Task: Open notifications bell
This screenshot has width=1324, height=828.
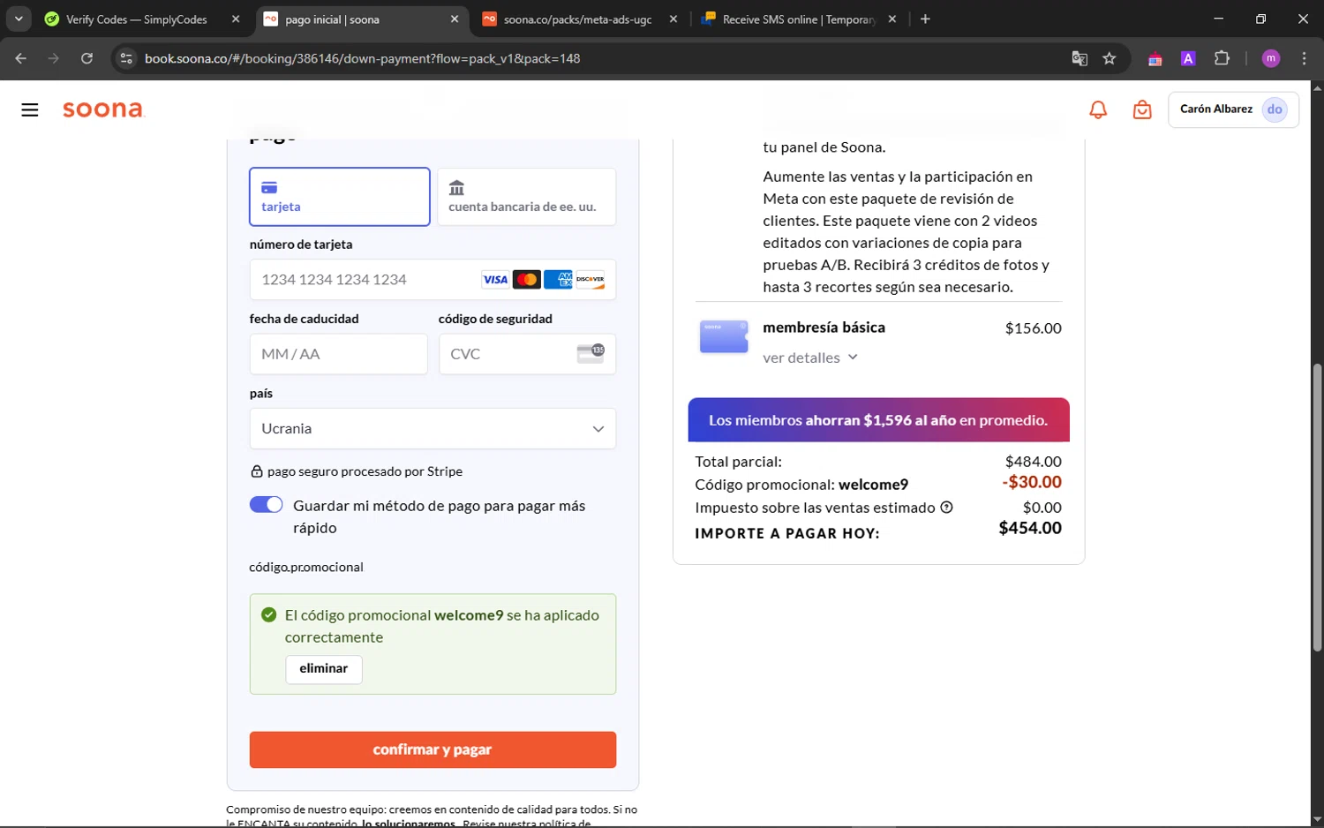Action: click(1098, 109)
